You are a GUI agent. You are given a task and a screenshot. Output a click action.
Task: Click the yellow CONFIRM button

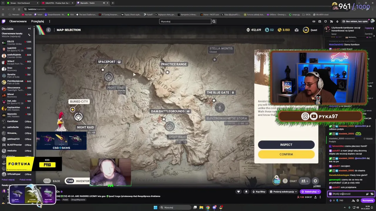(286, 154)
